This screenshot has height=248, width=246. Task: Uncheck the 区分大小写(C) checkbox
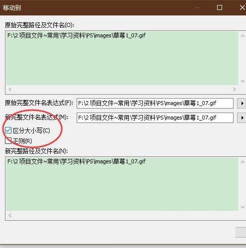(8, 130)
